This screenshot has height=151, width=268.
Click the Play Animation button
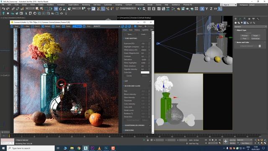point(213,140)
